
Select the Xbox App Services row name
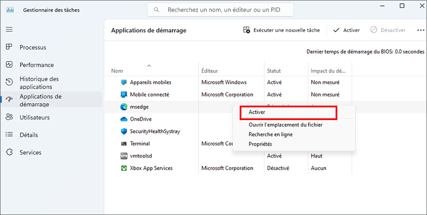151,168
